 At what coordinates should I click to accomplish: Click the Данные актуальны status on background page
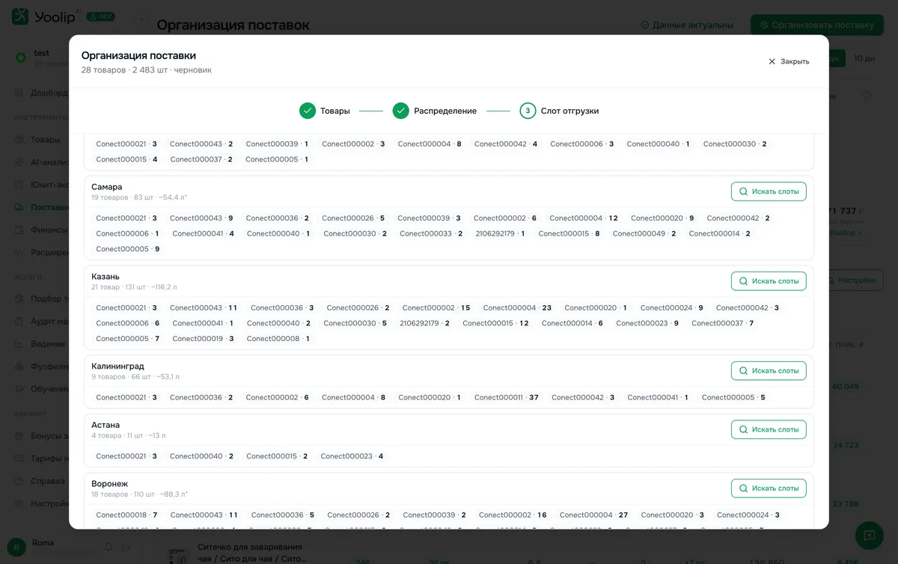click(687, 25)
